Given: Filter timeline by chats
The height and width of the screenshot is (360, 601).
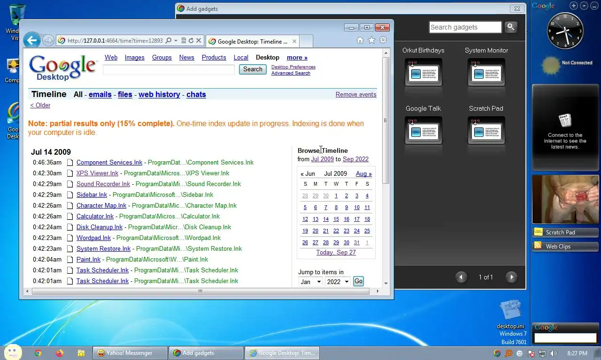Looking at the screenshot, I should [x=196, y=94].
